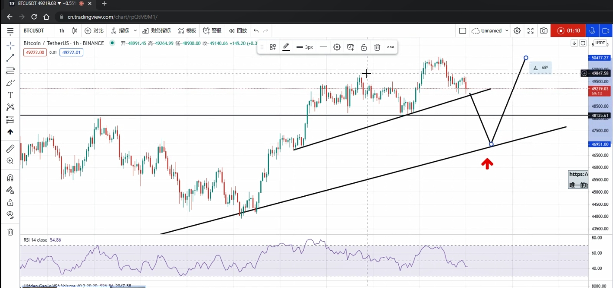
Task: Toggle lock all drawing tools
Action: click(10, 202)
